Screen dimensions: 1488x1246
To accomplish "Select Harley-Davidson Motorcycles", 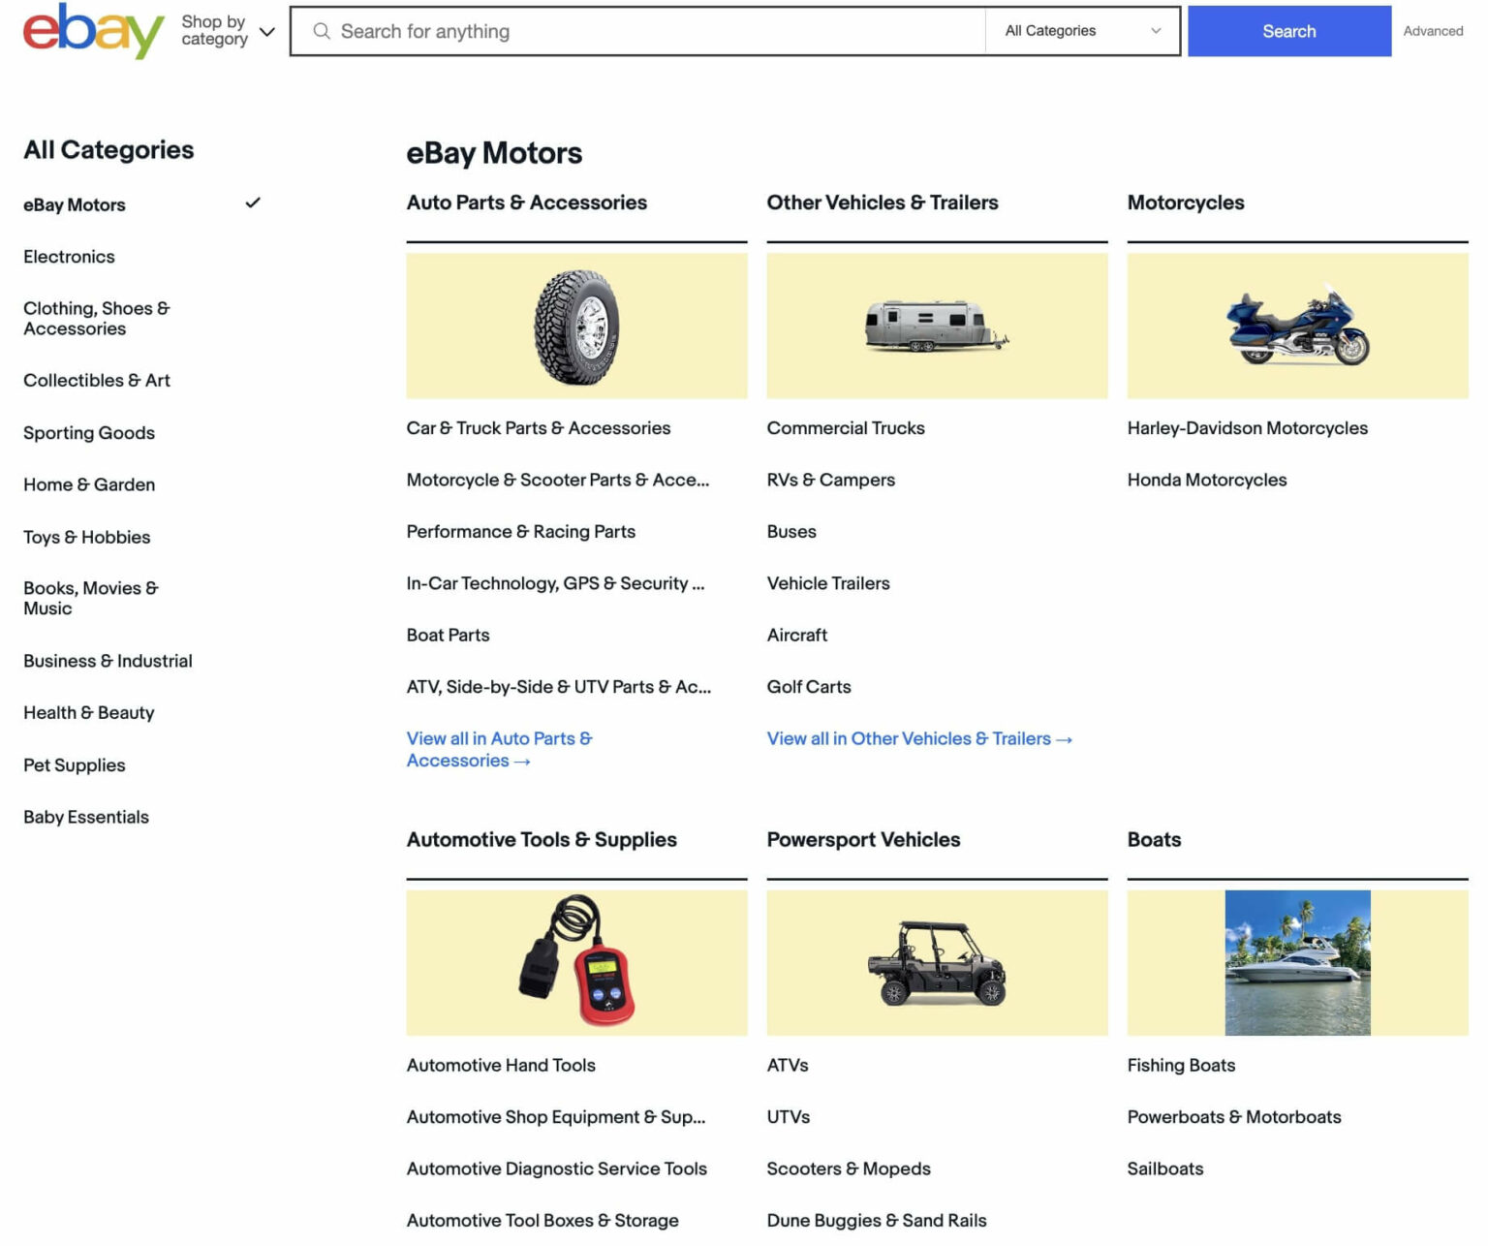I will coord(1248,427).
